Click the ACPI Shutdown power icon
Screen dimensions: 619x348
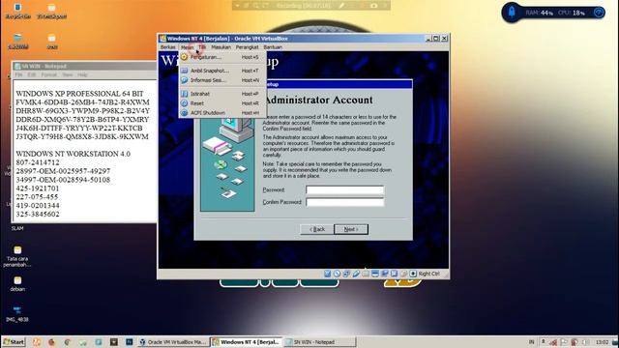tap(185, 113)
